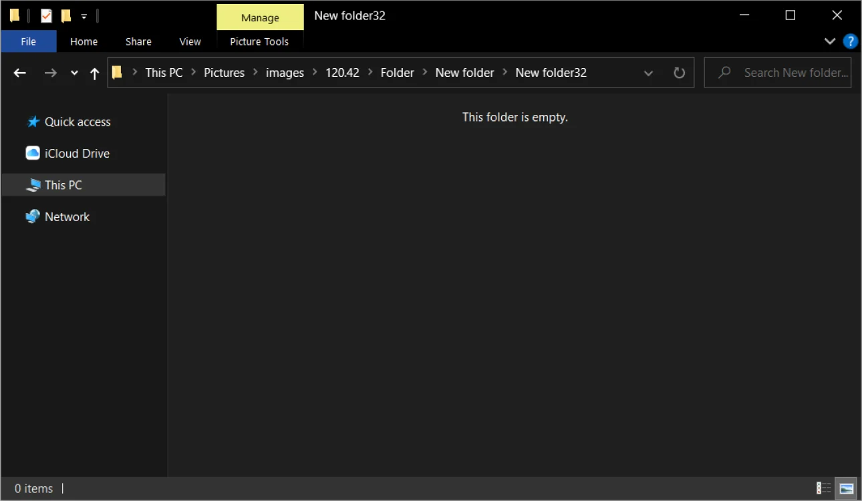
Task: Maximize the New folder32 window
Action: pos(790,15)
